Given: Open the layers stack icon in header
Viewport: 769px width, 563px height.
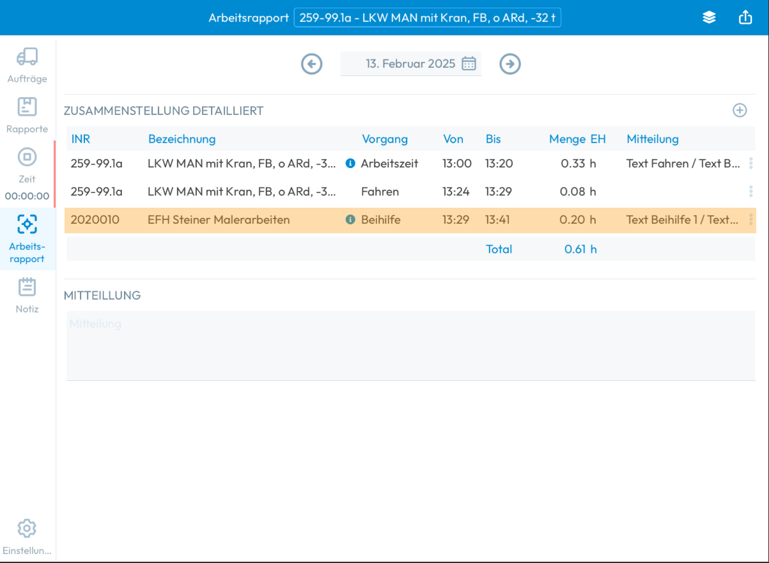Looking at the screenshot, I should click(709, 18).
